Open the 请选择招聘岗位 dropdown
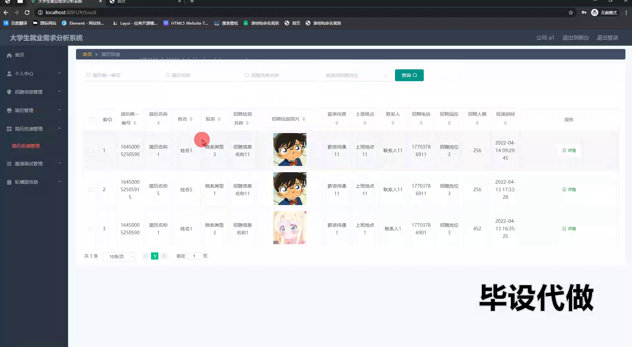 (356, 75)
